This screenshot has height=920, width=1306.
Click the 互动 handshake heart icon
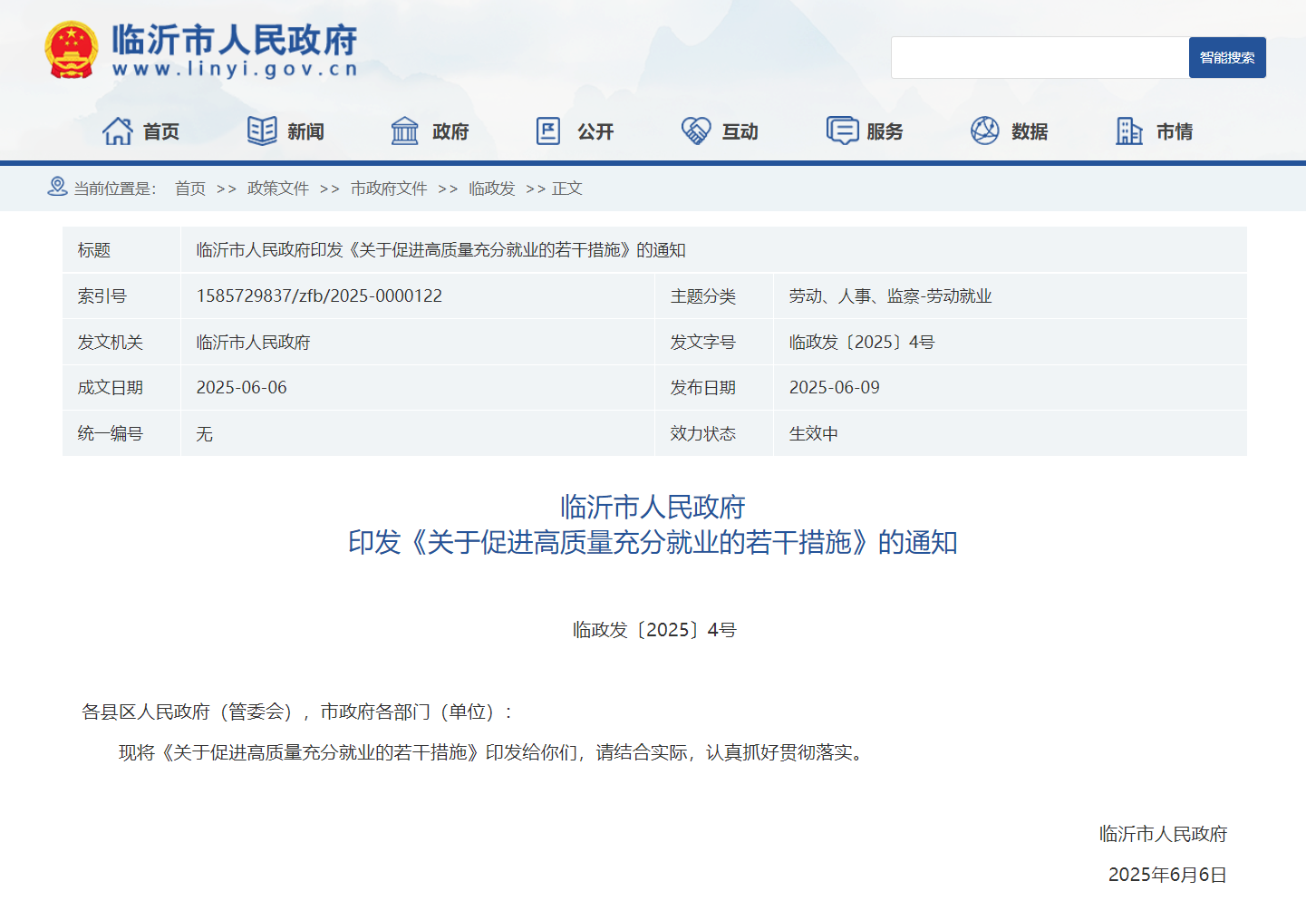click(x=696, y=131)
